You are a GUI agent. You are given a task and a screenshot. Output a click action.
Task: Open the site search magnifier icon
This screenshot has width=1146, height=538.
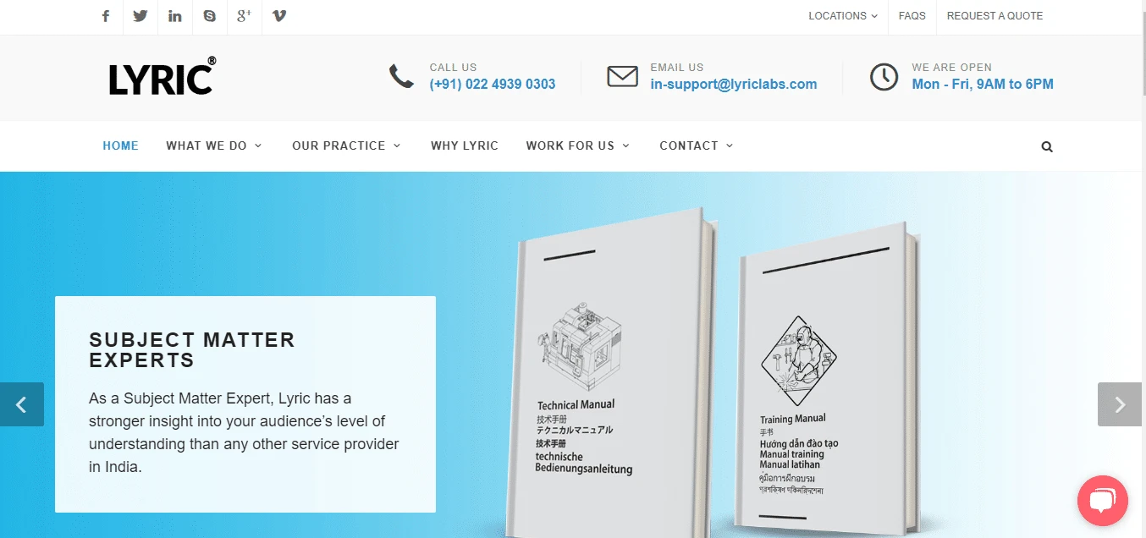[x=1047, y=146]
